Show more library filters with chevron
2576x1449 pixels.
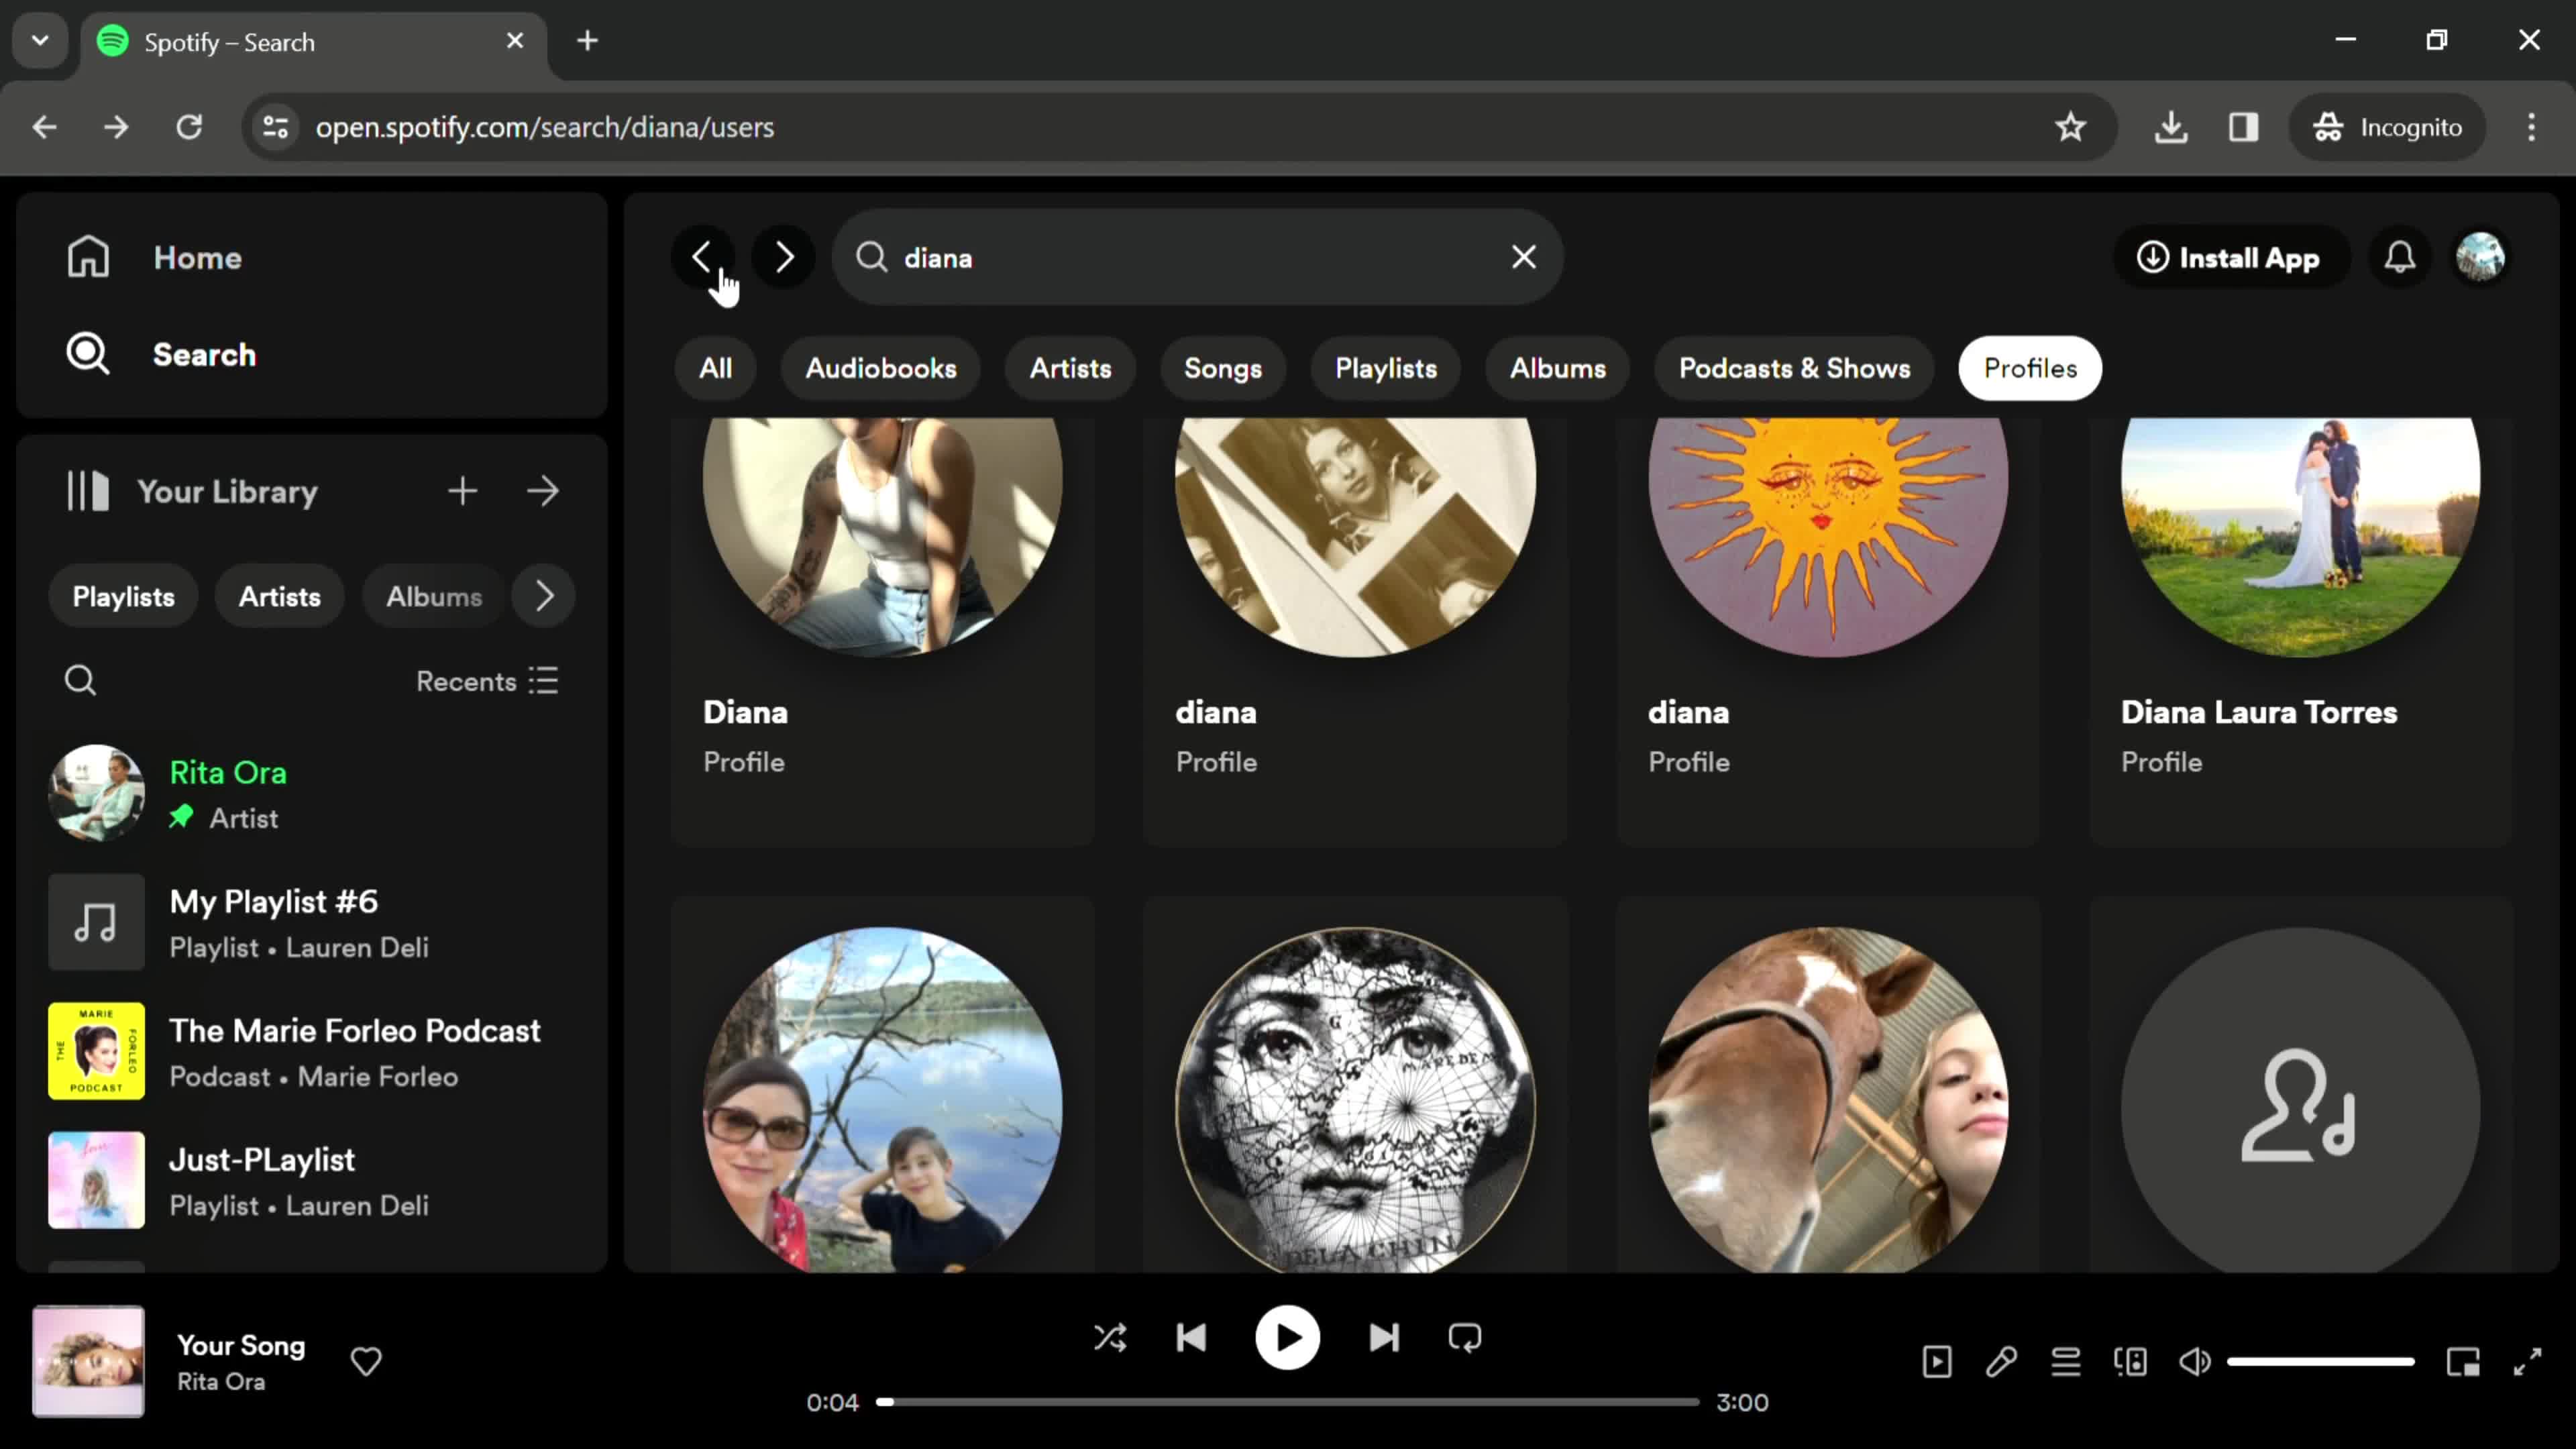(544, 596)
